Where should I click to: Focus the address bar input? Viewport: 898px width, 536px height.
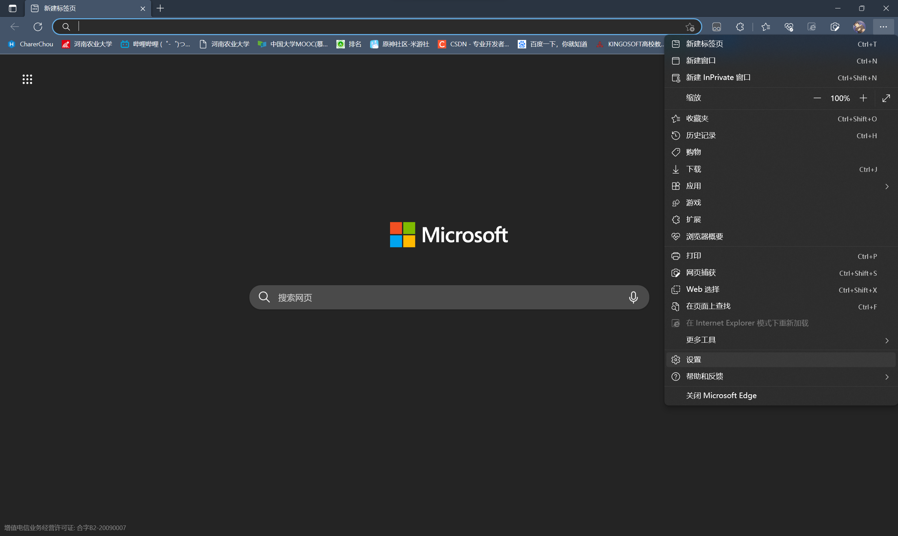tap(377, 26)
